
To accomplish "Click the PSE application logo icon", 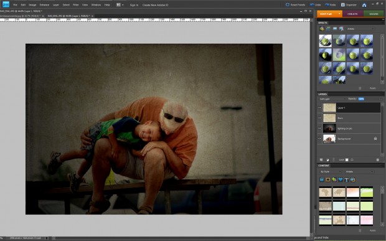I will coord(6,4).
